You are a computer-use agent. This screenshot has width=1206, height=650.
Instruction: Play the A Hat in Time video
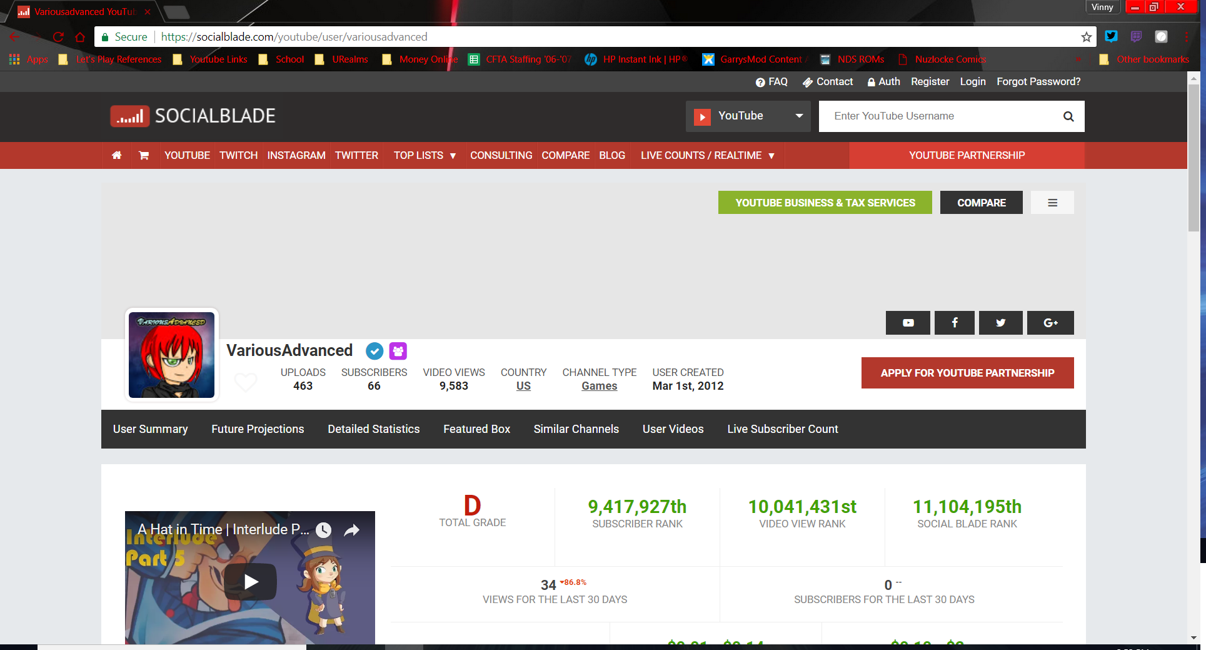click(251, 582)
